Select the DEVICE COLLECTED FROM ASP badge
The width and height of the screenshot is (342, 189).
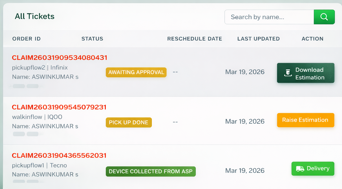tap(150, 171)
